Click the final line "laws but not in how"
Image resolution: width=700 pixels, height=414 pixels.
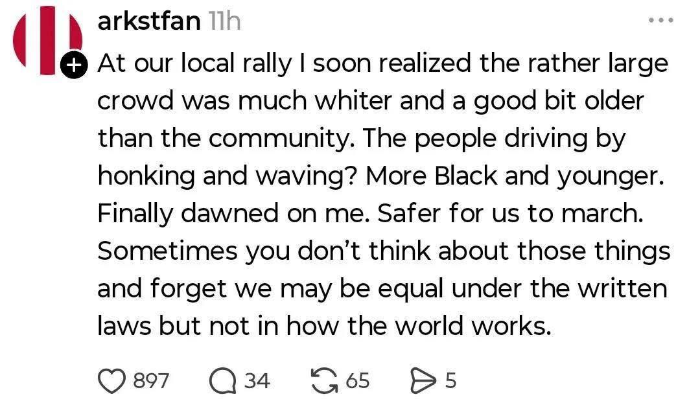point(324,326)
